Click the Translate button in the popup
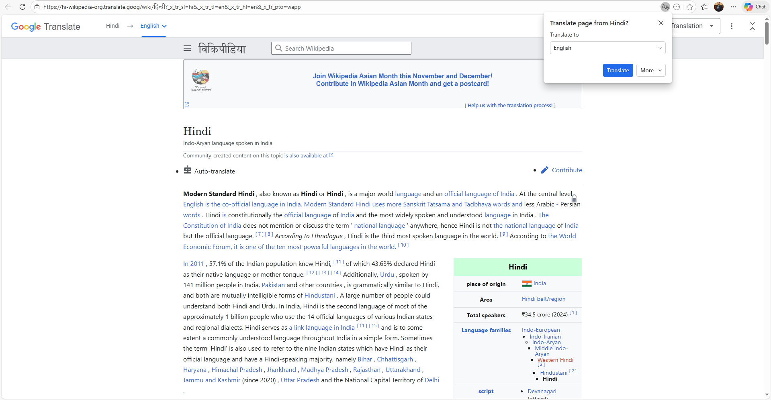Image resolution: width=771 pixels, height=400 pixels. (618, 70)
